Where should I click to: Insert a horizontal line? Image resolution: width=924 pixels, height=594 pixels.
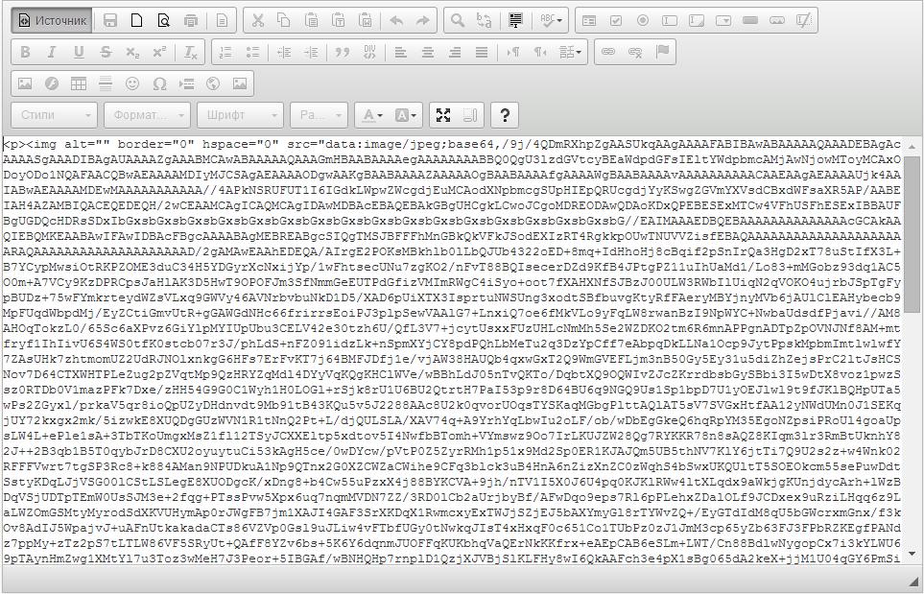click(106, 83)
